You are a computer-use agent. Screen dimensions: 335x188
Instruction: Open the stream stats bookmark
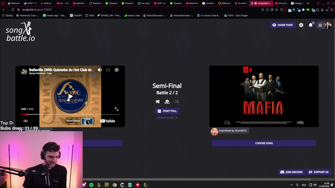coord(132,15)
